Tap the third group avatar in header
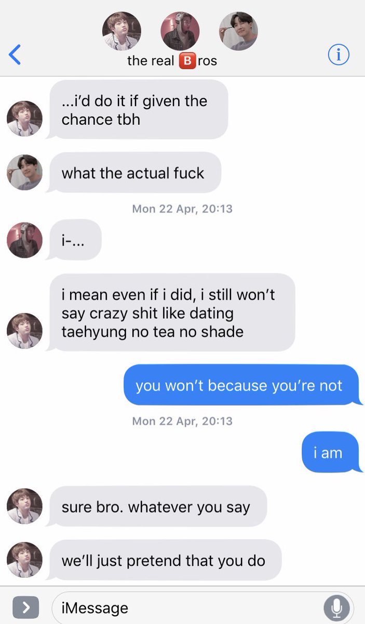 [x=238, y=31]
